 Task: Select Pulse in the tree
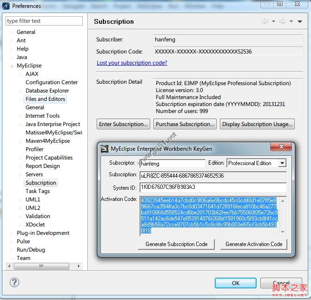tap(23, 241)
